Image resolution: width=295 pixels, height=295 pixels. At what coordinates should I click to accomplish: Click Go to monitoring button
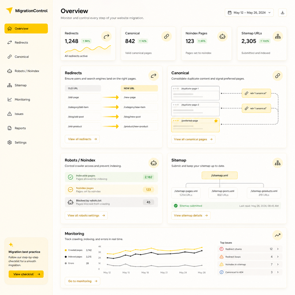click(x=82, y=281)
